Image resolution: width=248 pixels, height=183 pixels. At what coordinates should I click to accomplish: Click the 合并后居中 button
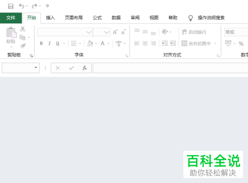tap(196, 44)
